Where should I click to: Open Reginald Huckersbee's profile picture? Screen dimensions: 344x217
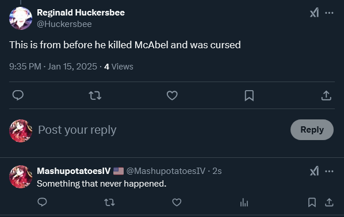(21, 18)
